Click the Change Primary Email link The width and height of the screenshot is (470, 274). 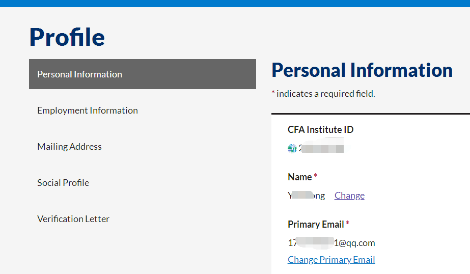[x=331, y=260]
